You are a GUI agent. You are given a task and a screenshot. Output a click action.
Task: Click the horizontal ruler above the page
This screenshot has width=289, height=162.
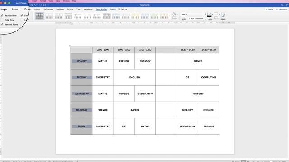point(145,22)
